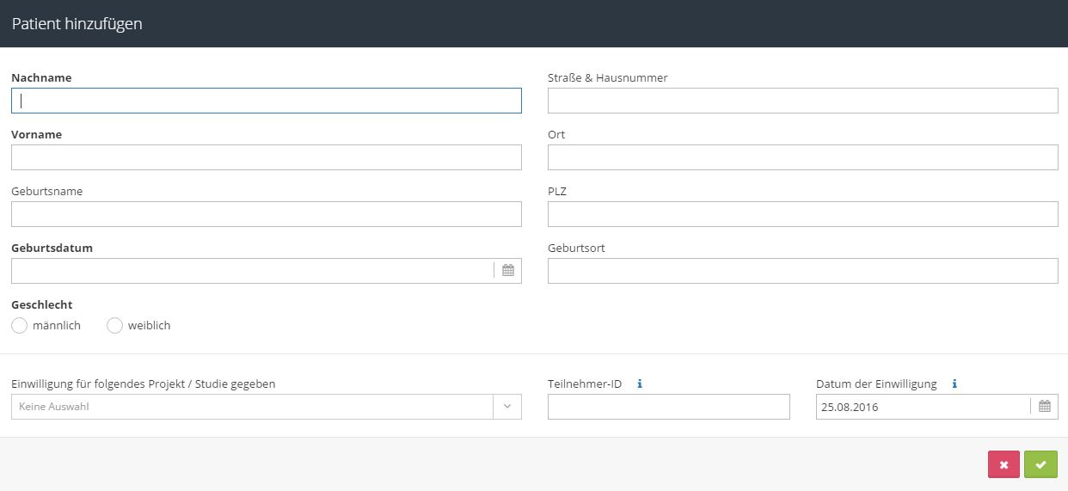Select the Geburtsname text box
This screenshot has height=491, width=1068.
[x=267, y=214]
